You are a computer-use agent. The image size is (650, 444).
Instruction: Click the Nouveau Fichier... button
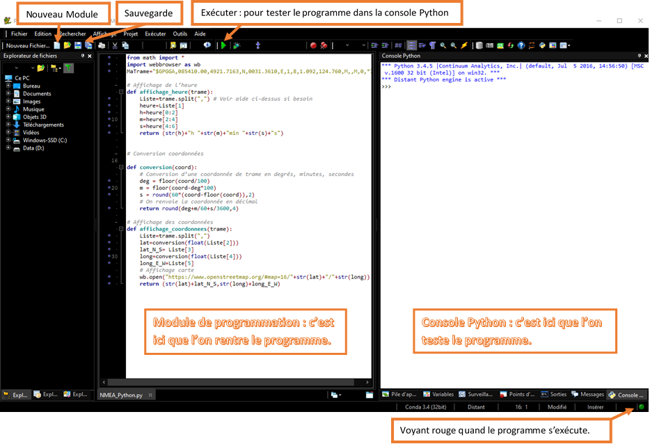point(27,45)
